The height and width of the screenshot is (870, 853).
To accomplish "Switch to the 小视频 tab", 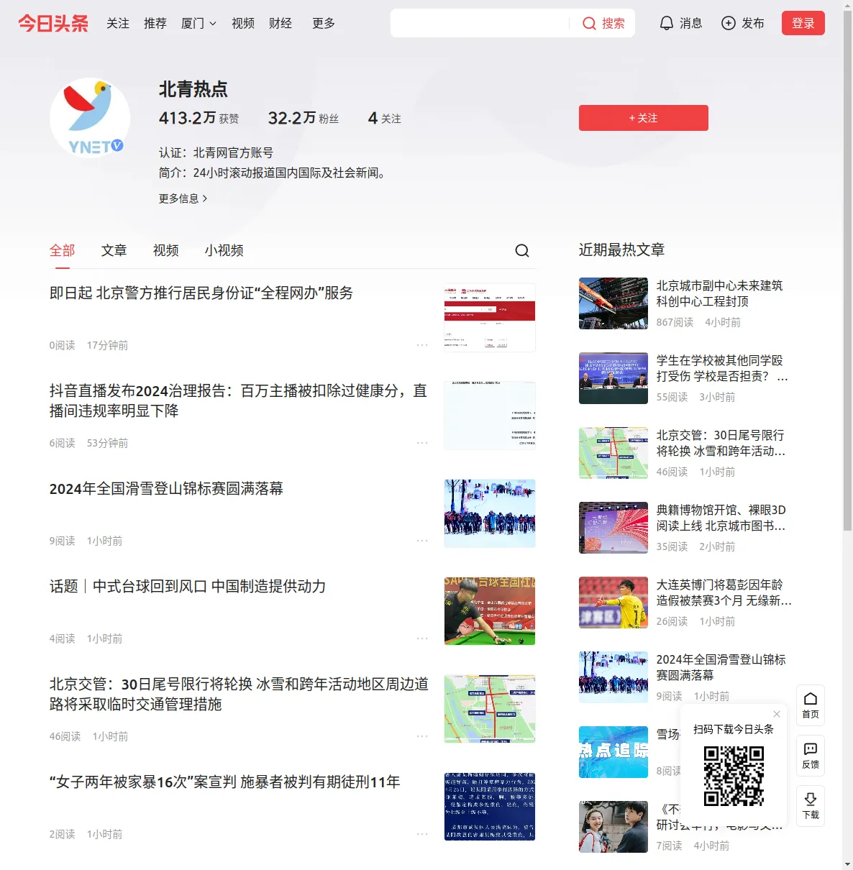I will [x=224, y=250].
